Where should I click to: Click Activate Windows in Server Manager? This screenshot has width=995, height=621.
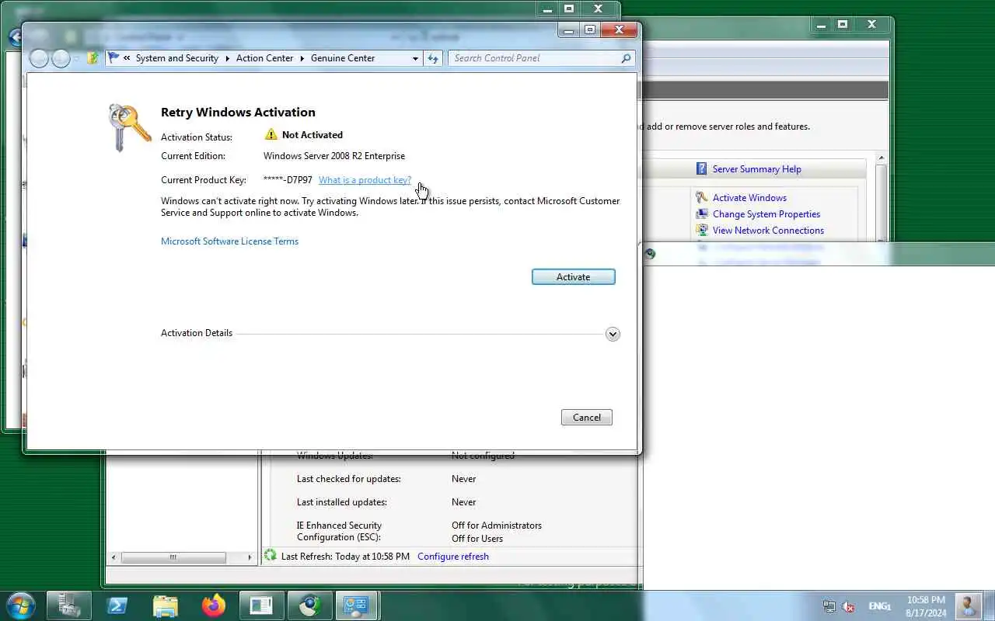[x=749, y=198]
